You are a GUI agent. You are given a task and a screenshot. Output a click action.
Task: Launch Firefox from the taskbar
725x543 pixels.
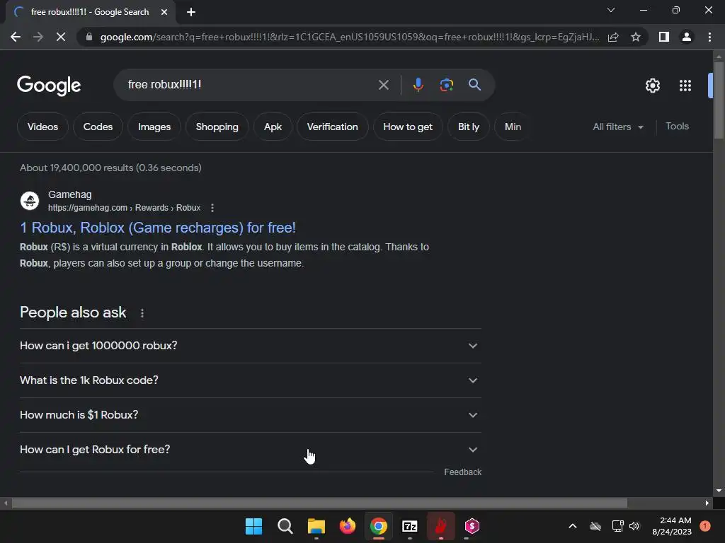(x=347, y=526)
